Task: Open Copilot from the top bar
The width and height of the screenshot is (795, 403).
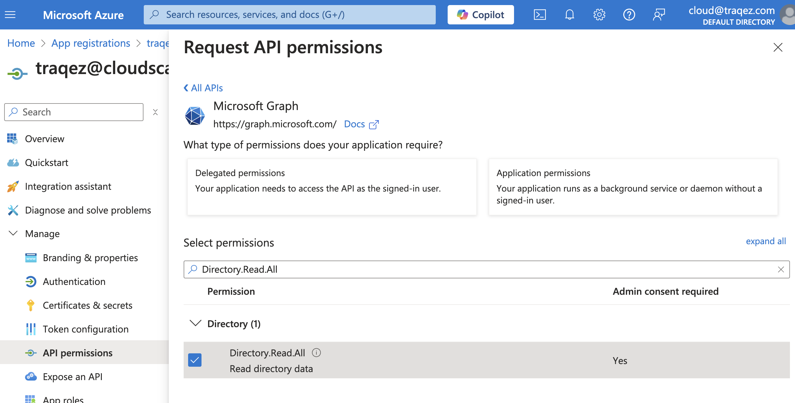Action: [x=480, y=15]
